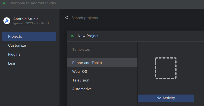The height and width of the screenshot is (106, 204).
Task: Open the Customize tab
Action: pos(29,46)
